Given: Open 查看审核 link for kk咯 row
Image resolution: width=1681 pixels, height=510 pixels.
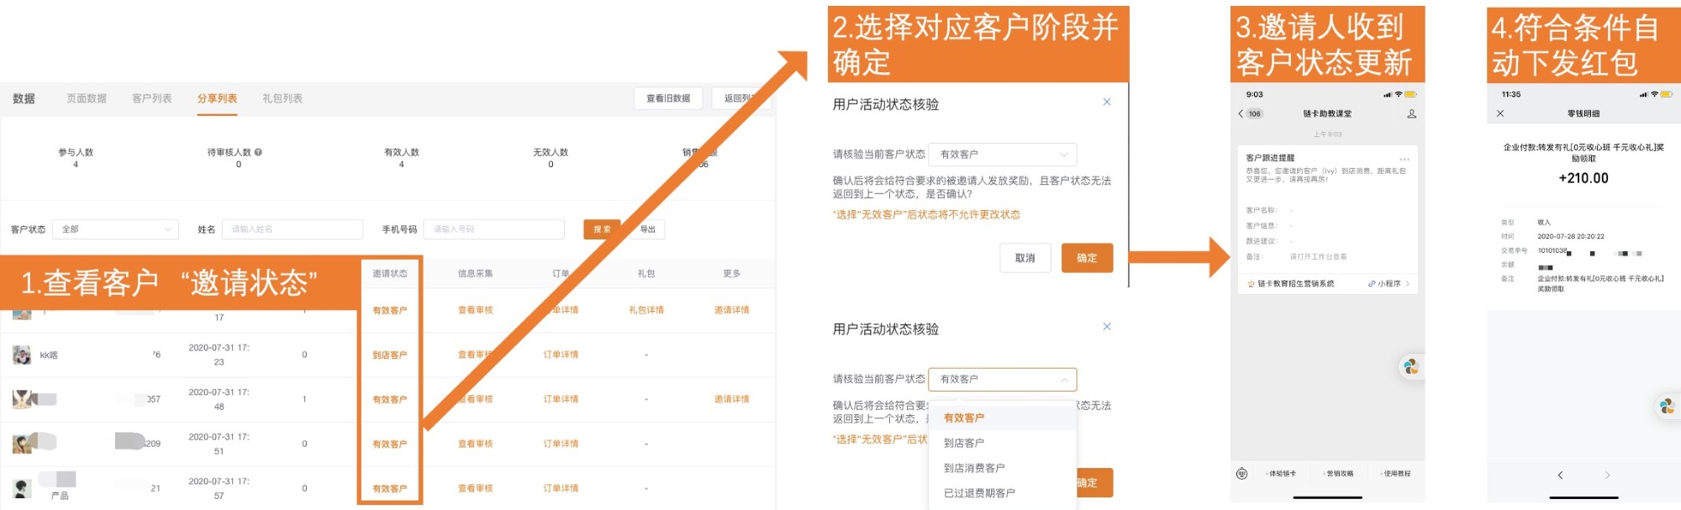Looking at the screenshot, I should click(475, 355).
